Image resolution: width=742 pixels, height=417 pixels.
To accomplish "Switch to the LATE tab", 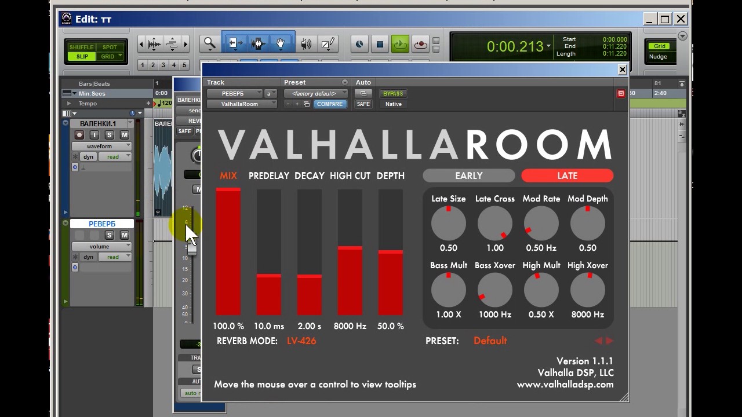I will point(567,175).
